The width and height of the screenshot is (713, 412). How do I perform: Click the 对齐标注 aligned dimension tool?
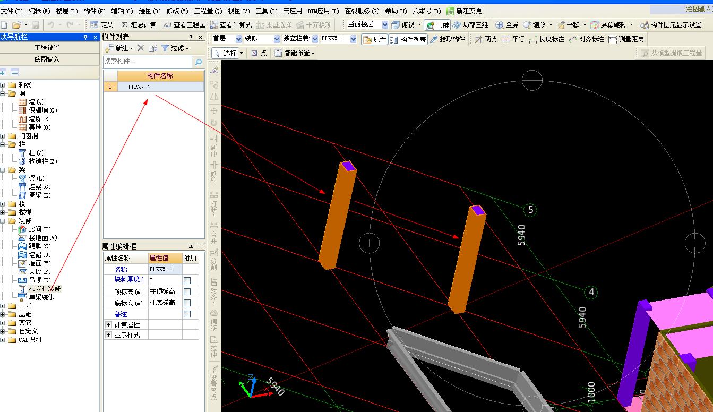point(586,39)
